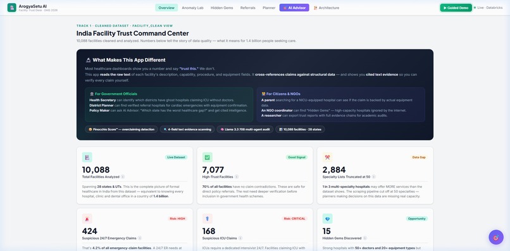Open the Anomaly Lab tab
Image resolution: width=510 pixels, height=251 pixels.
click(192, 8)
